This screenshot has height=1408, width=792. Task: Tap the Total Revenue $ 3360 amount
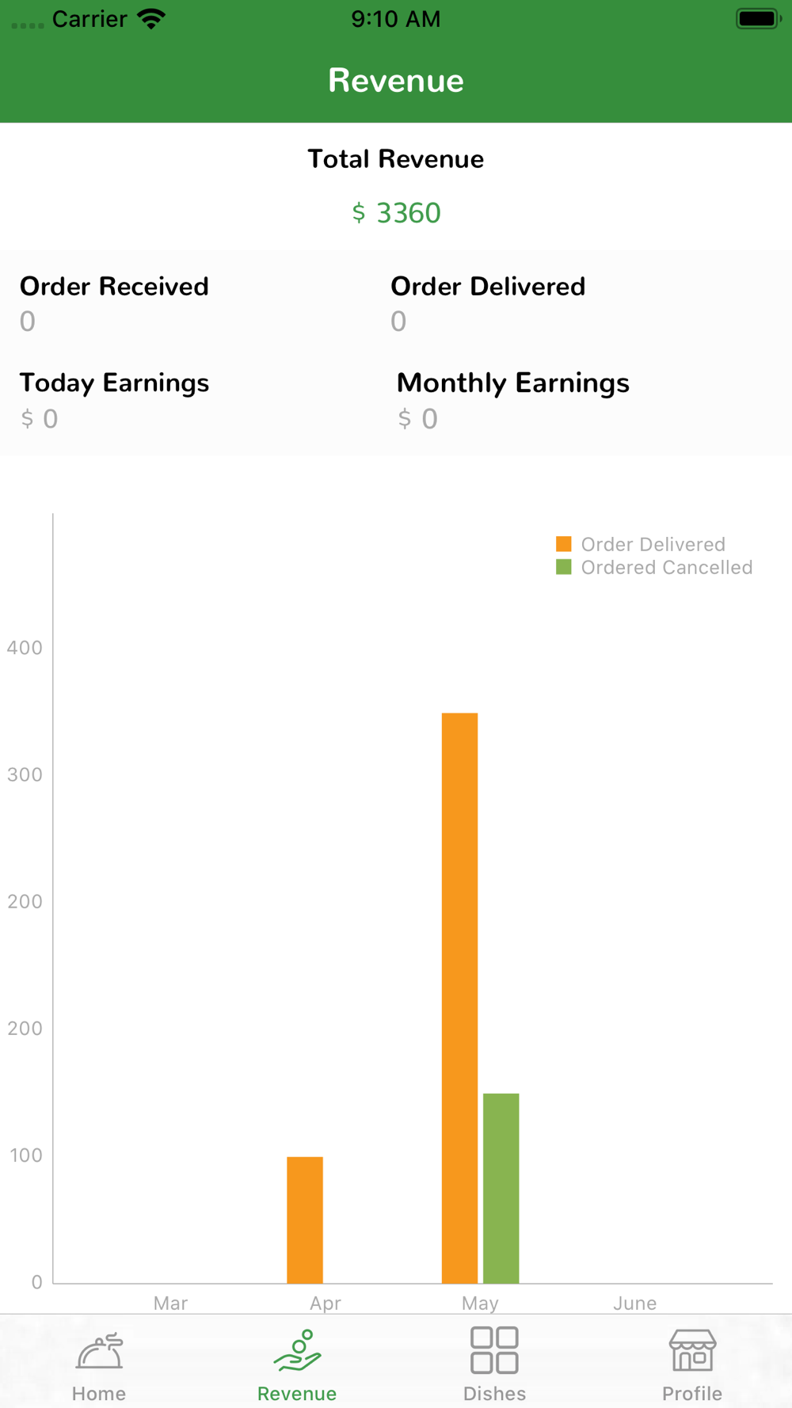click(396, 213)
